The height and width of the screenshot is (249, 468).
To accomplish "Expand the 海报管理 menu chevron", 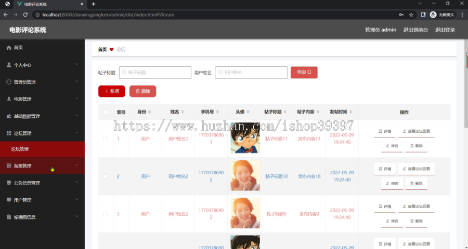I will point(77,165).
